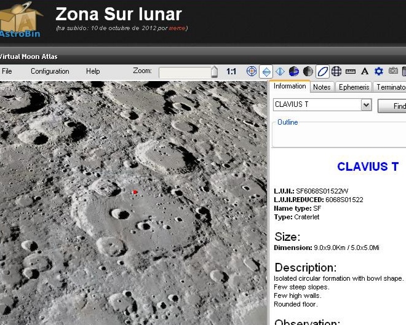
Task: Show the coordinate grid globe icon
Action: (x=336, y=71)
